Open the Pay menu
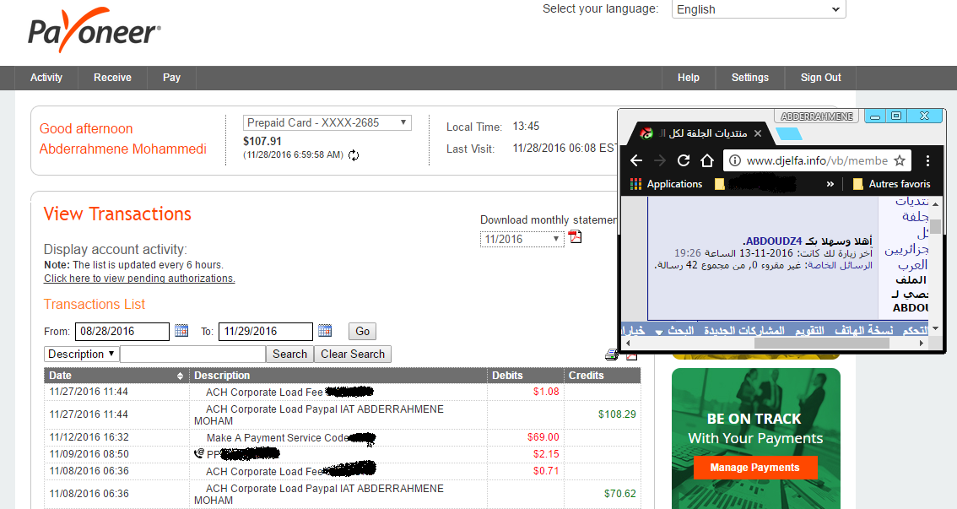Screen dimensions: 957x509 [171, 78]
